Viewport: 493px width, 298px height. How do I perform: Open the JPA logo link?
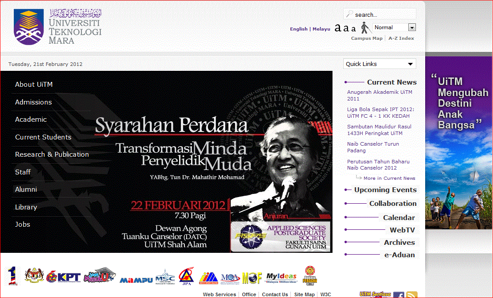click(x=187, y=276)
